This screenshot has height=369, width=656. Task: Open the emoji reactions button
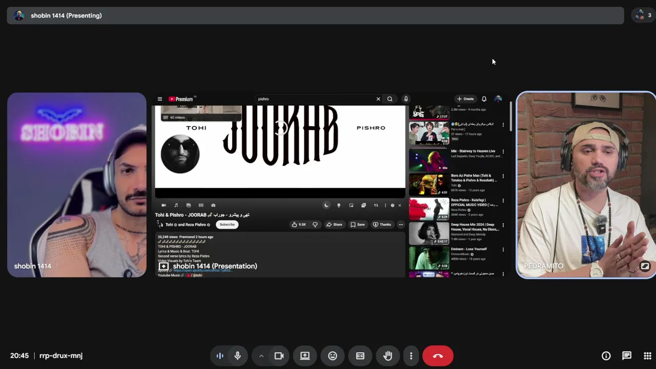[333, 356]
